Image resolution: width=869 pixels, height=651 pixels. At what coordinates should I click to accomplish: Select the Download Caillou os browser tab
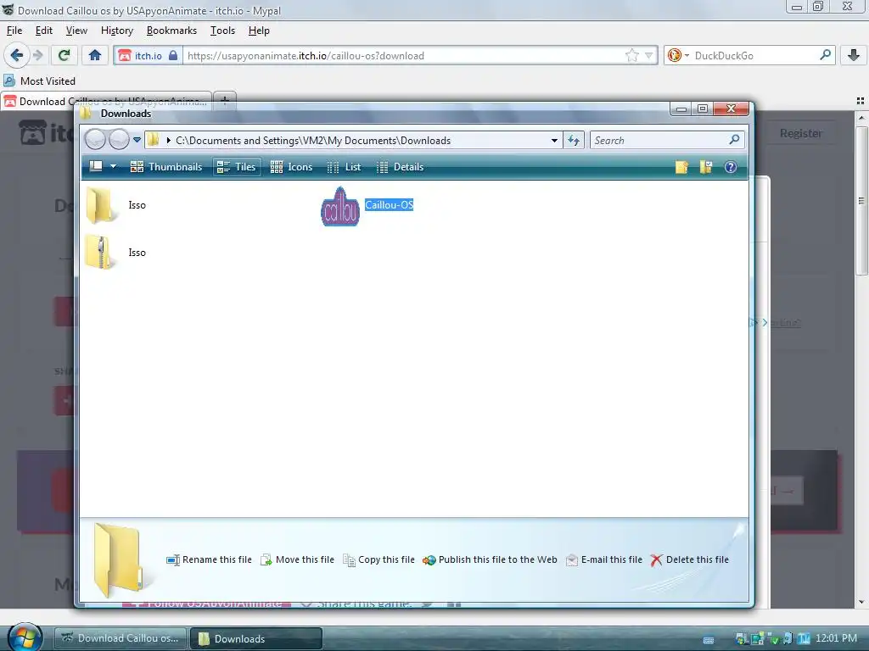(x=106, y=102)
